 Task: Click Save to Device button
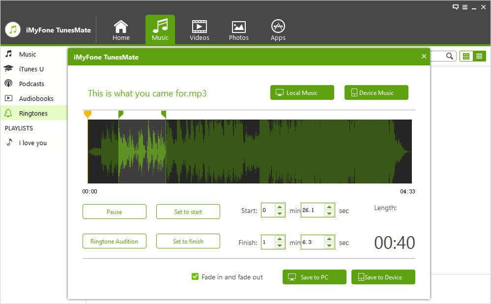[383, 277]
